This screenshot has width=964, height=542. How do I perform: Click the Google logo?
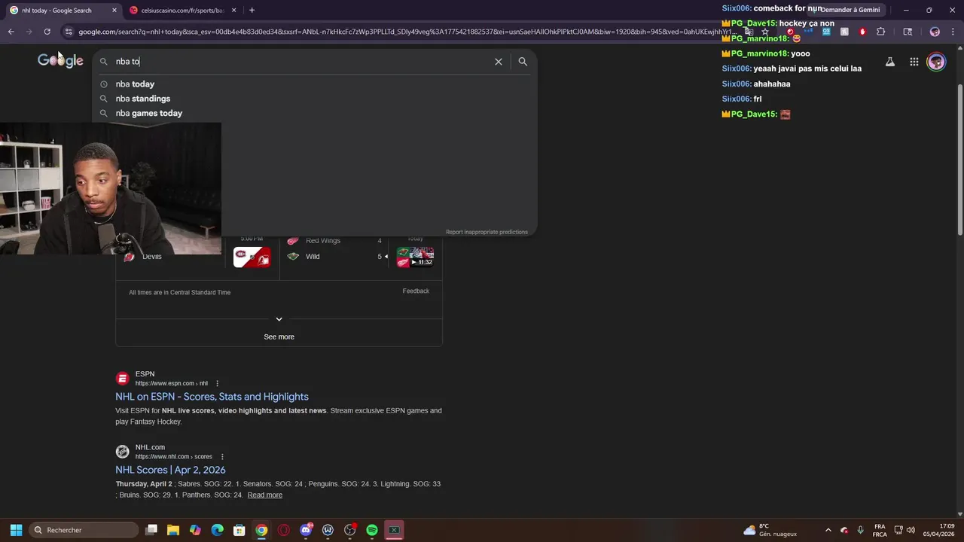point(60,61)
